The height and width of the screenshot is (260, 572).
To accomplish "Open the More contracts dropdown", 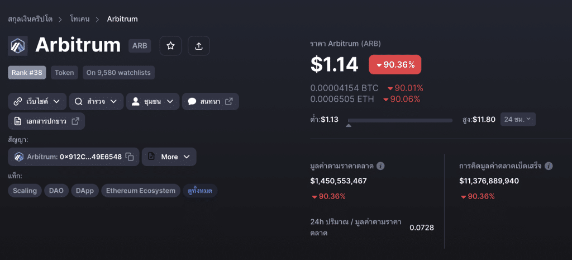I will click(x=169, y=157).
